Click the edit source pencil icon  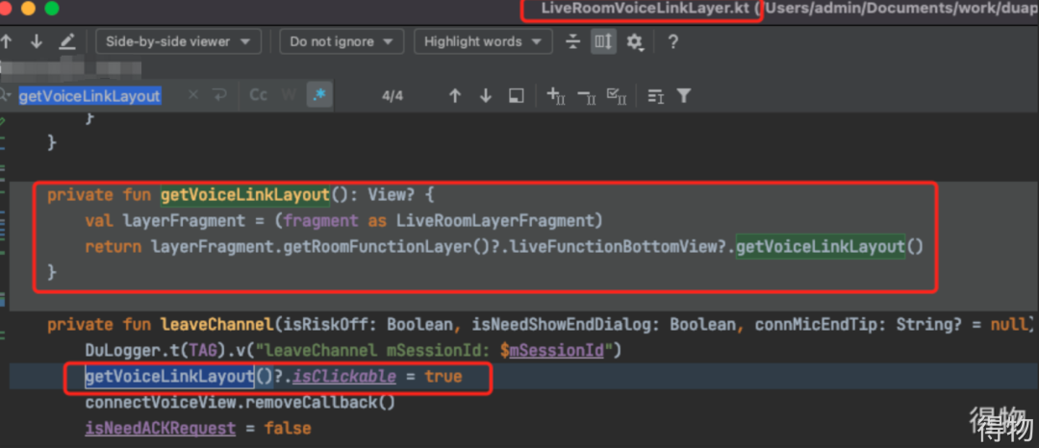click(66, 41)
